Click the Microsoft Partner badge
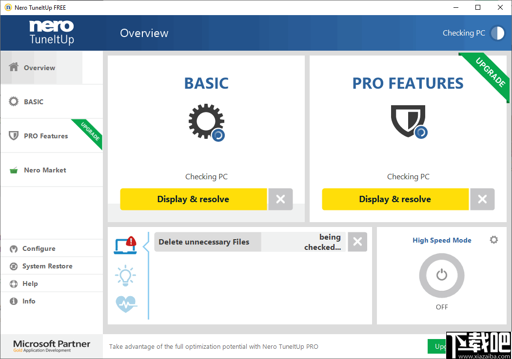The width and height of the screenshot is (512, 359). [x=52, y=346]
